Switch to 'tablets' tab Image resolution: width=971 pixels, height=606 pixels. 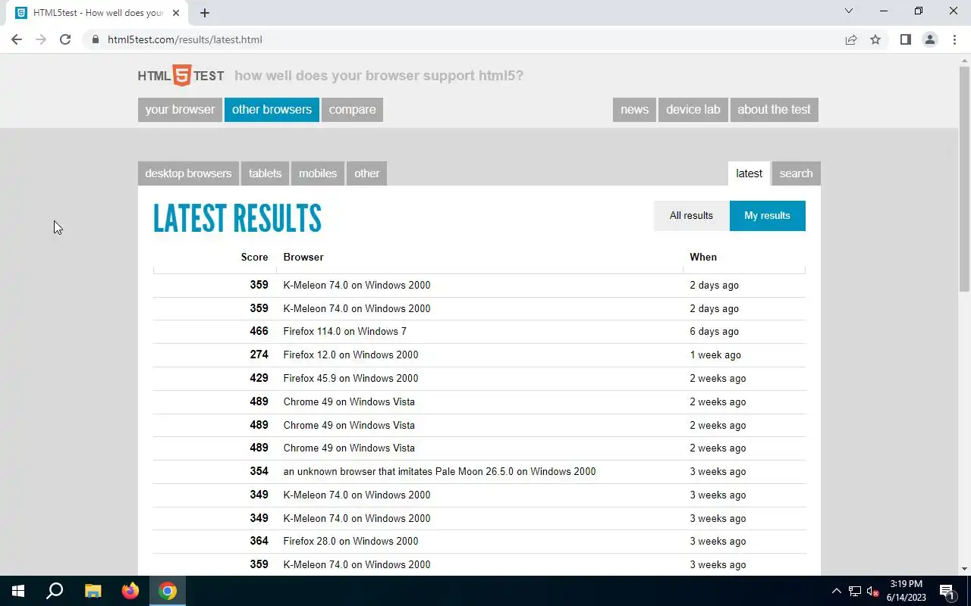point(265,173)
